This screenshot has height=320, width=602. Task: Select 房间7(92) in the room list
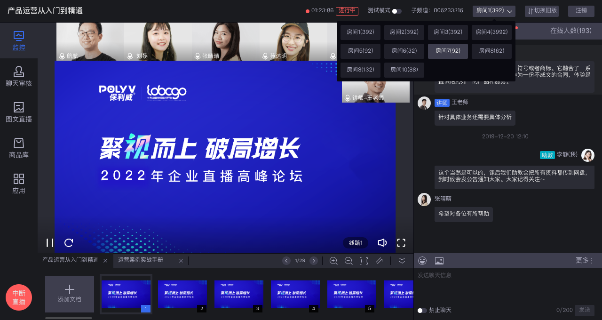pyautogui.click(x=448, y=51)
